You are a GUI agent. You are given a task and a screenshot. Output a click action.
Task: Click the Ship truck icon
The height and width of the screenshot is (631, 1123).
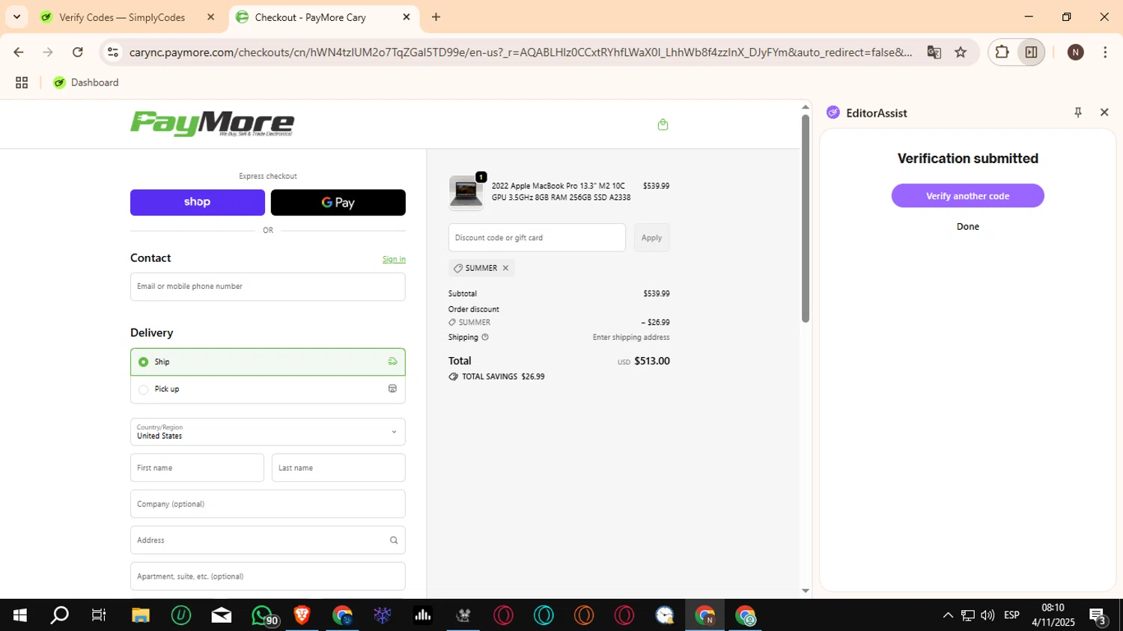[x=392, y=362]
